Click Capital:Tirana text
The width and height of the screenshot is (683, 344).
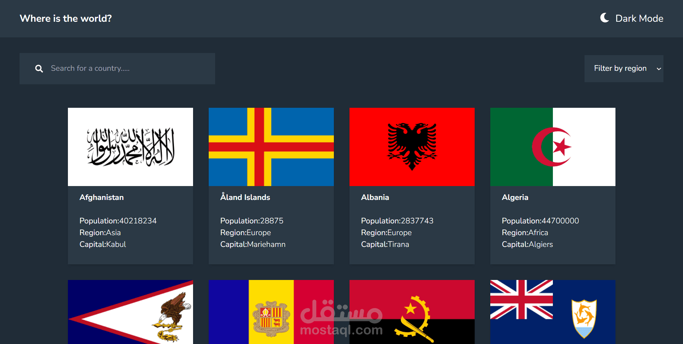(x=385, y=244)
